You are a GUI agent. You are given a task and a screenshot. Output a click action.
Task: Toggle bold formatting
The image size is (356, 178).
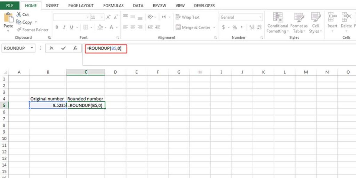click(x=57, y=27)
